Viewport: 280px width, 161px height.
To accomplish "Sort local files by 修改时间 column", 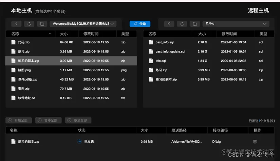I will coord(97,34).
